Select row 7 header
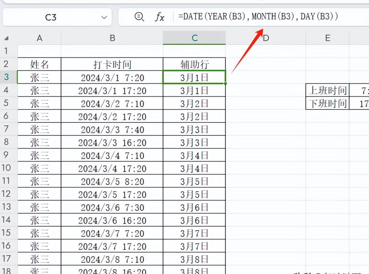Viewport: 369px width, 274px height. point(9,129)
